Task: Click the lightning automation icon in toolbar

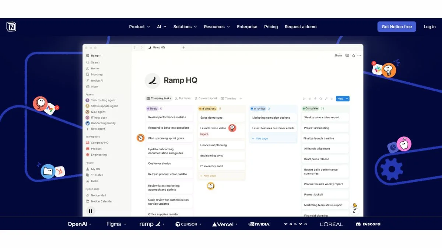Action: point(315,98)
